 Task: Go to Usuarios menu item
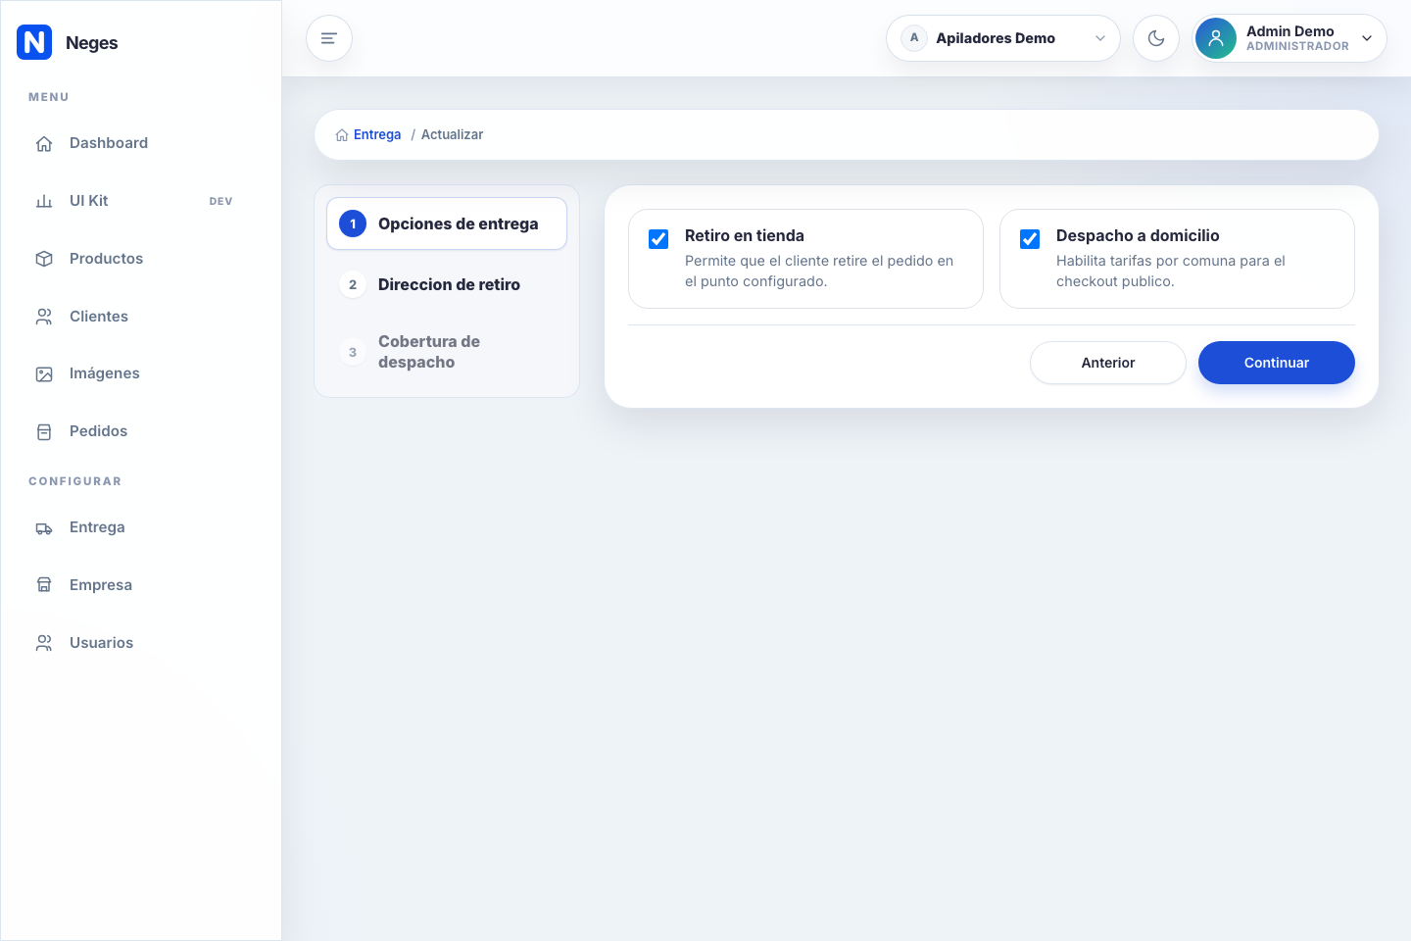pos(141,643)
